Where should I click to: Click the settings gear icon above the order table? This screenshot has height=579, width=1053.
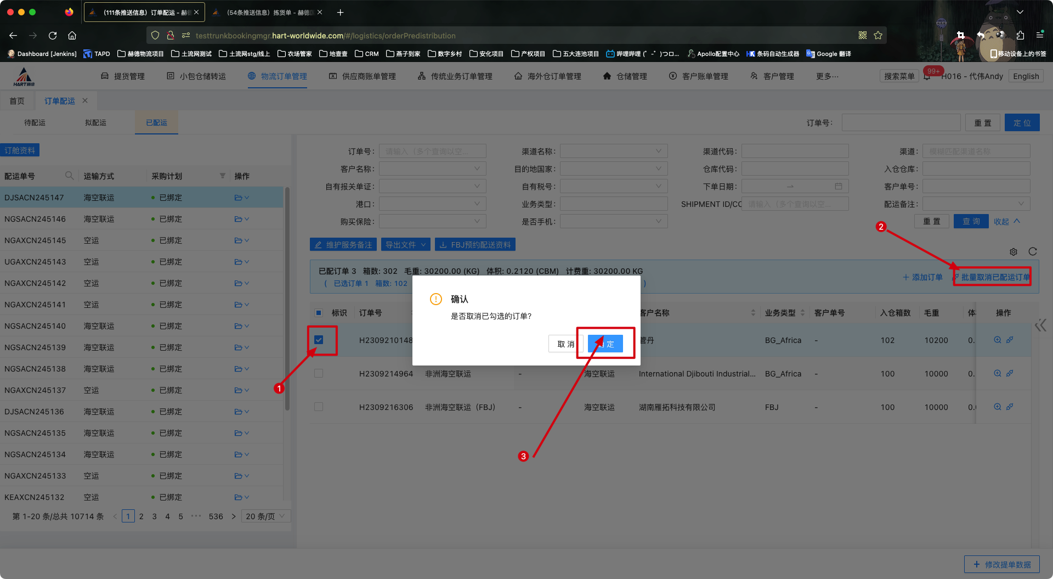click(x=1014, y=252)
